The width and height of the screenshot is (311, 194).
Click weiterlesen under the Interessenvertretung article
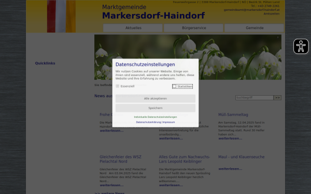point(171,138)
